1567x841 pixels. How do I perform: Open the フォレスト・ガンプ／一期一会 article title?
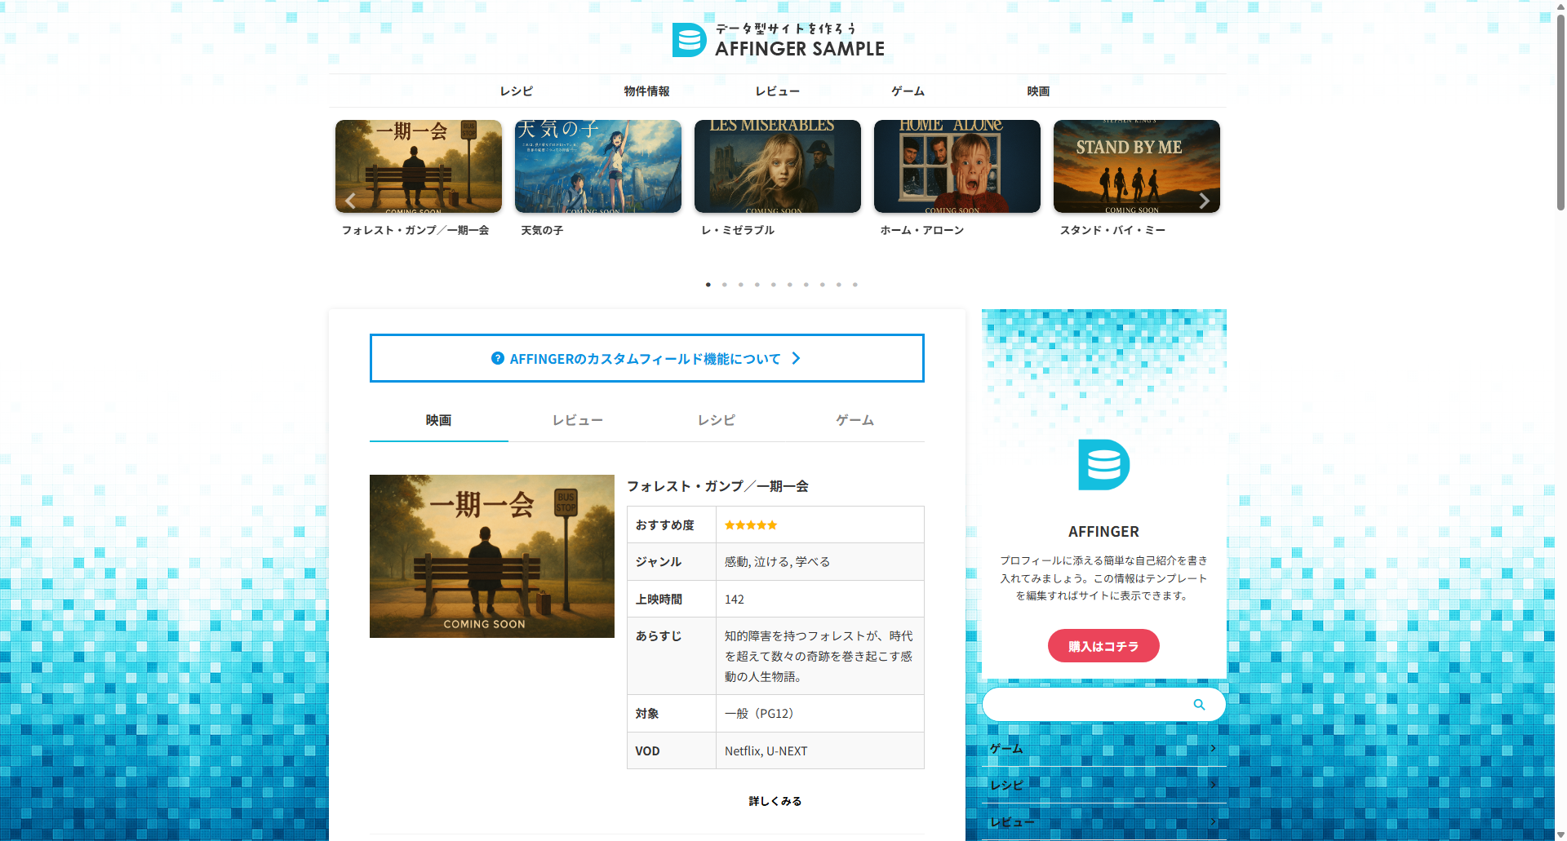click(x=717, y=486)
